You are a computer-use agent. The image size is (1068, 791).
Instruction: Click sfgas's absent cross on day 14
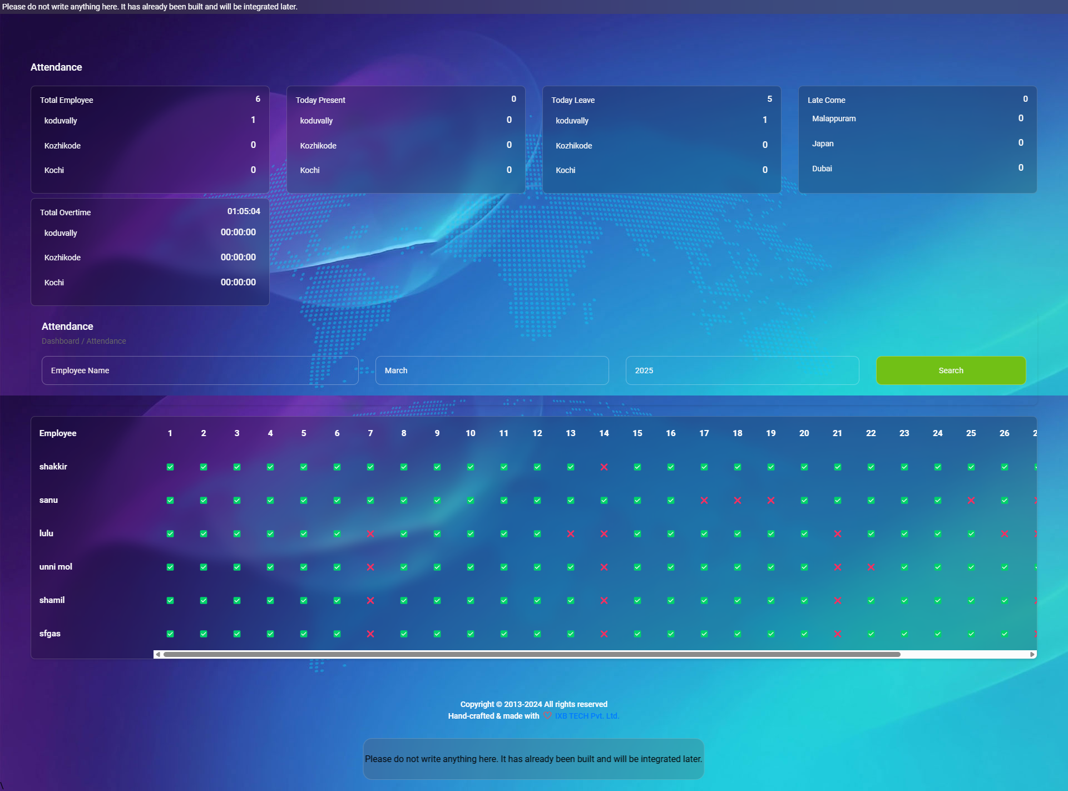[604, 634]
